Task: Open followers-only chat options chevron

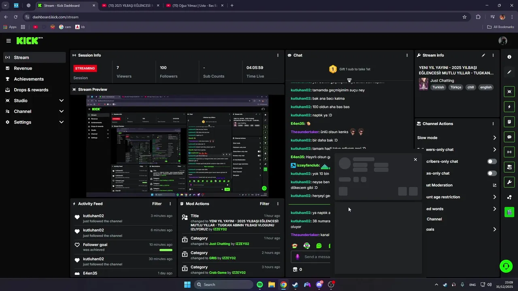Action: pyautogui.click(x=495, y=150)
